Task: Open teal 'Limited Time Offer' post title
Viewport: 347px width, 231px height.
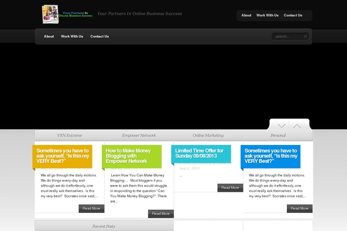Action: [199, 153]
